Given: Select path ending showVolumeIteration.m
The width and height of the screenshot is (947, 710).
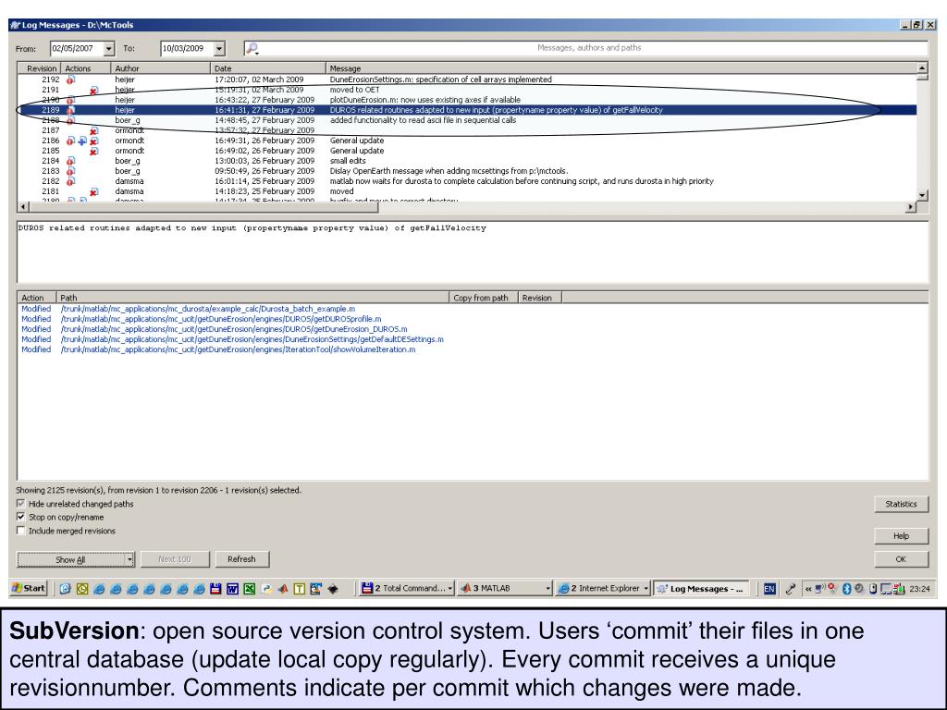Looking at the screenshot, I should click(238, 349).
